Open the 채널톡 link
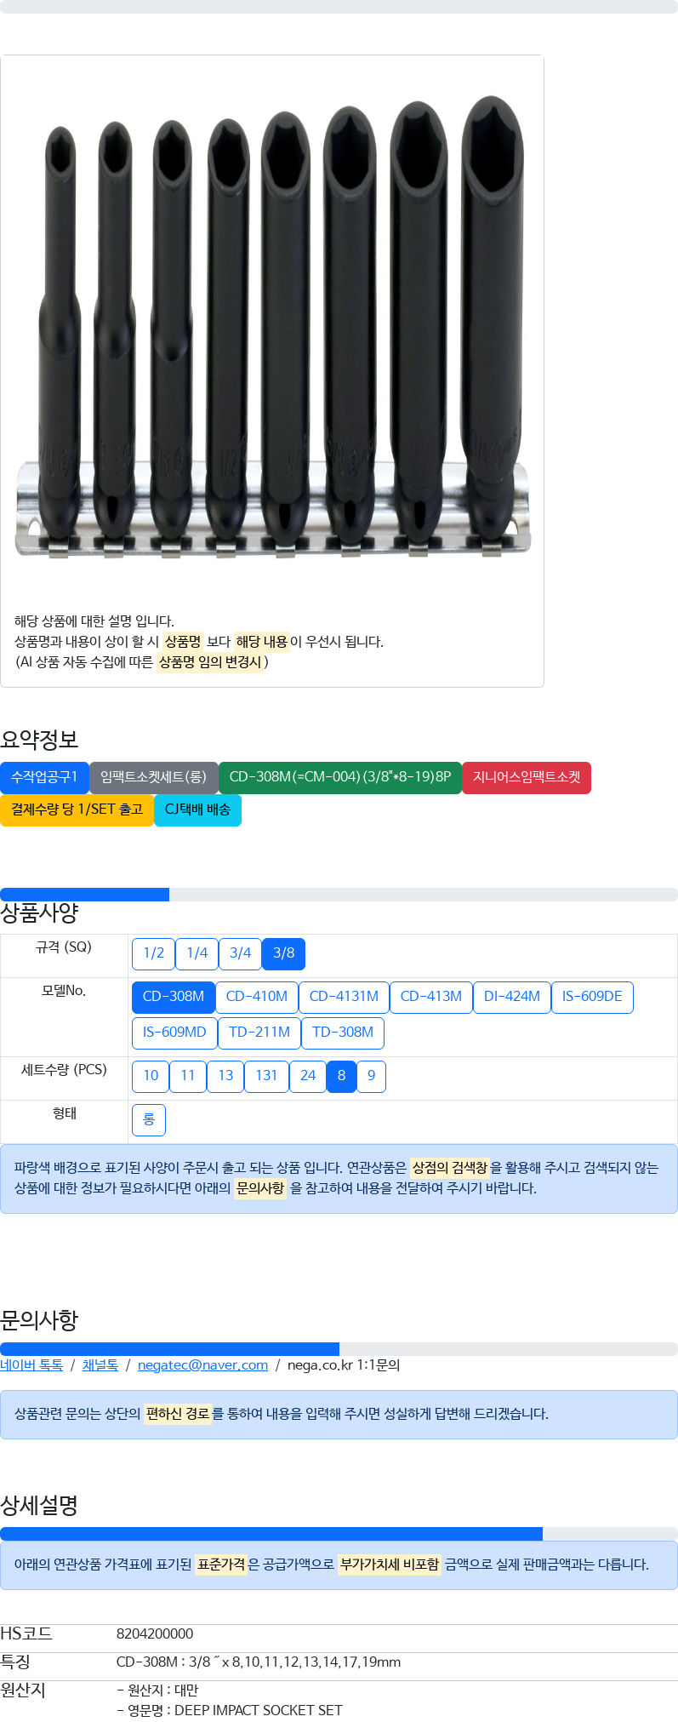 pyautogui.click(x=100, y=1364)
